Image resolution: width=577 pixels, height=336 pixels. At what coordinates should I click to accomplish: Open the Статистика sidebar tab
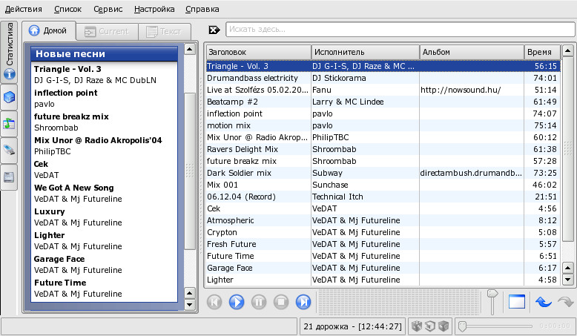point(9,51)
